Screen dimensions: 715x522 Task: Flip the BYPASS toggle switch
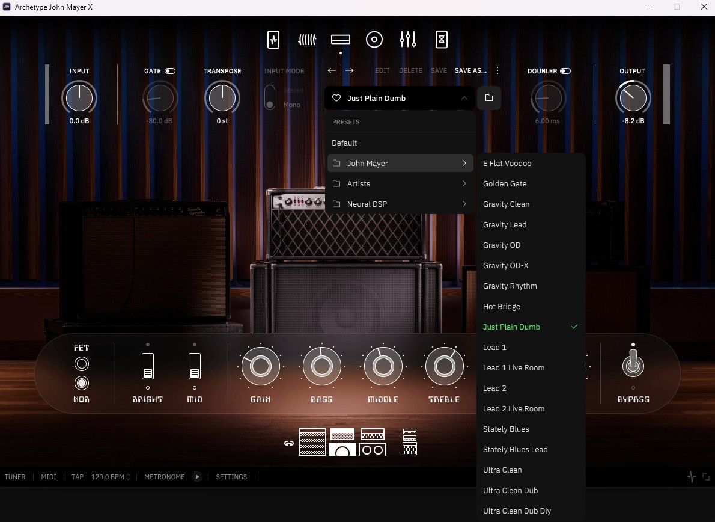[x=633, y=364]
